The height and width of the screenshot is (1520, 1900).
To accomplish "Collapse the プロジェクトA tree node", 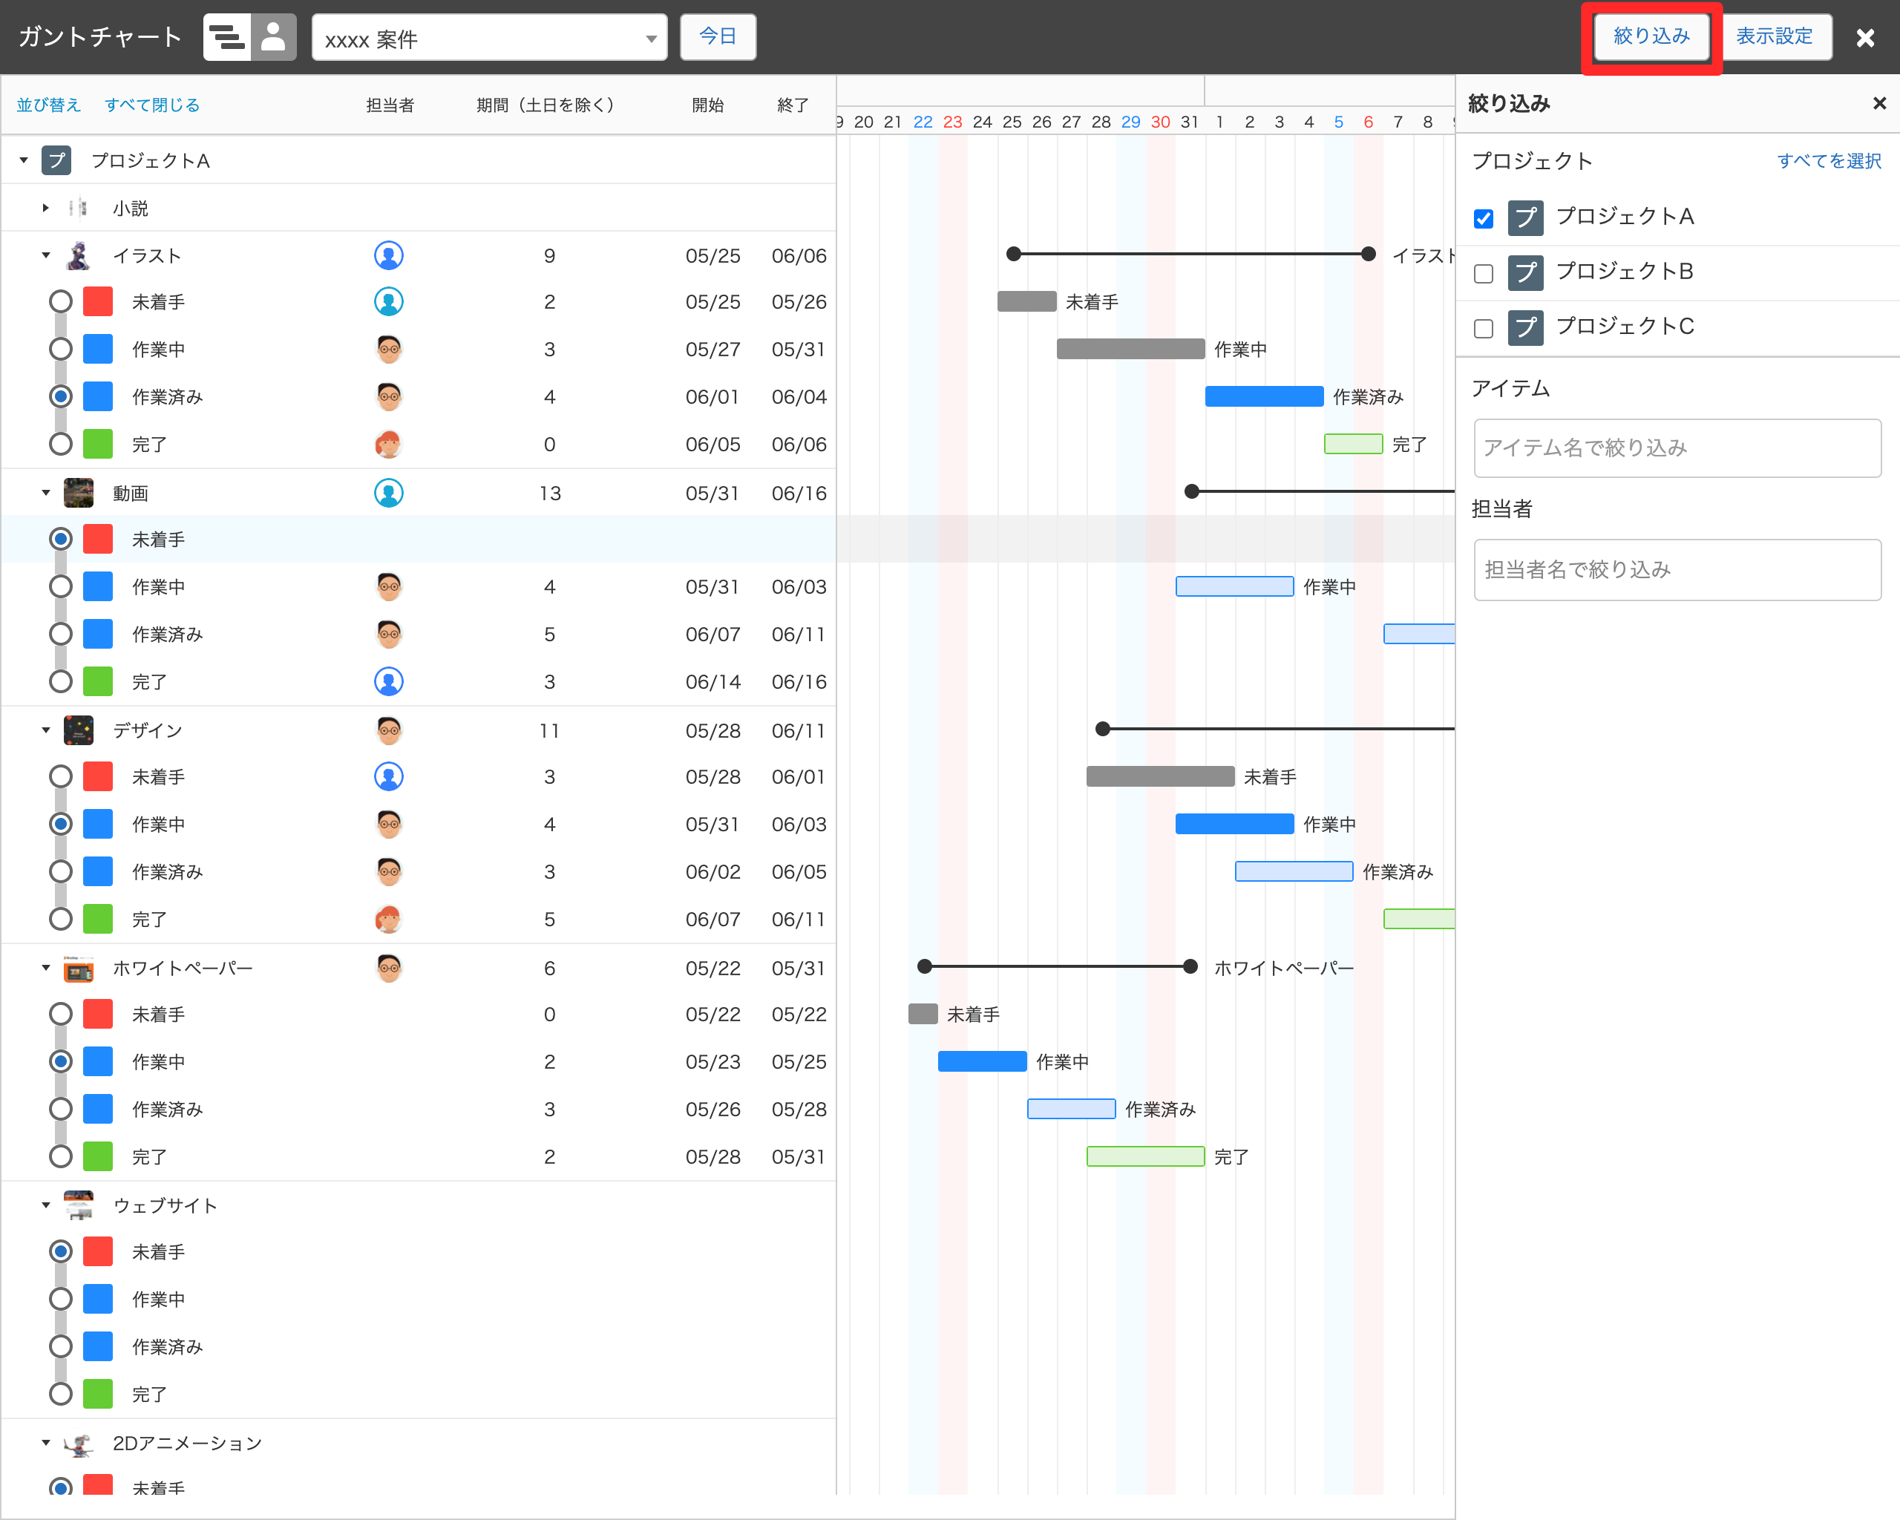I will coord(24,160).
